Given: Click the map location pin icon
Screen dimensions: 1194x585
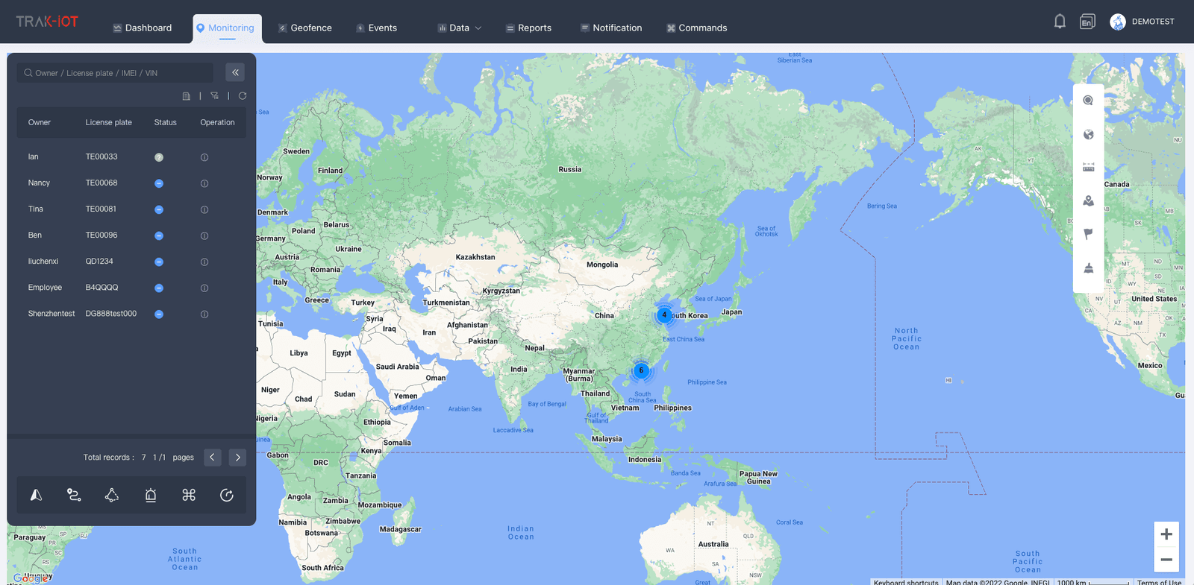Looking at the screenshot, I should pyautogui.click(x=1088, y=200).
